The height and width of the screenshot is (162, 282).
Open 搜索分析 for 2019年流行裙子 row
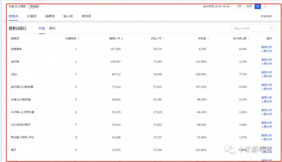(267, 123)
